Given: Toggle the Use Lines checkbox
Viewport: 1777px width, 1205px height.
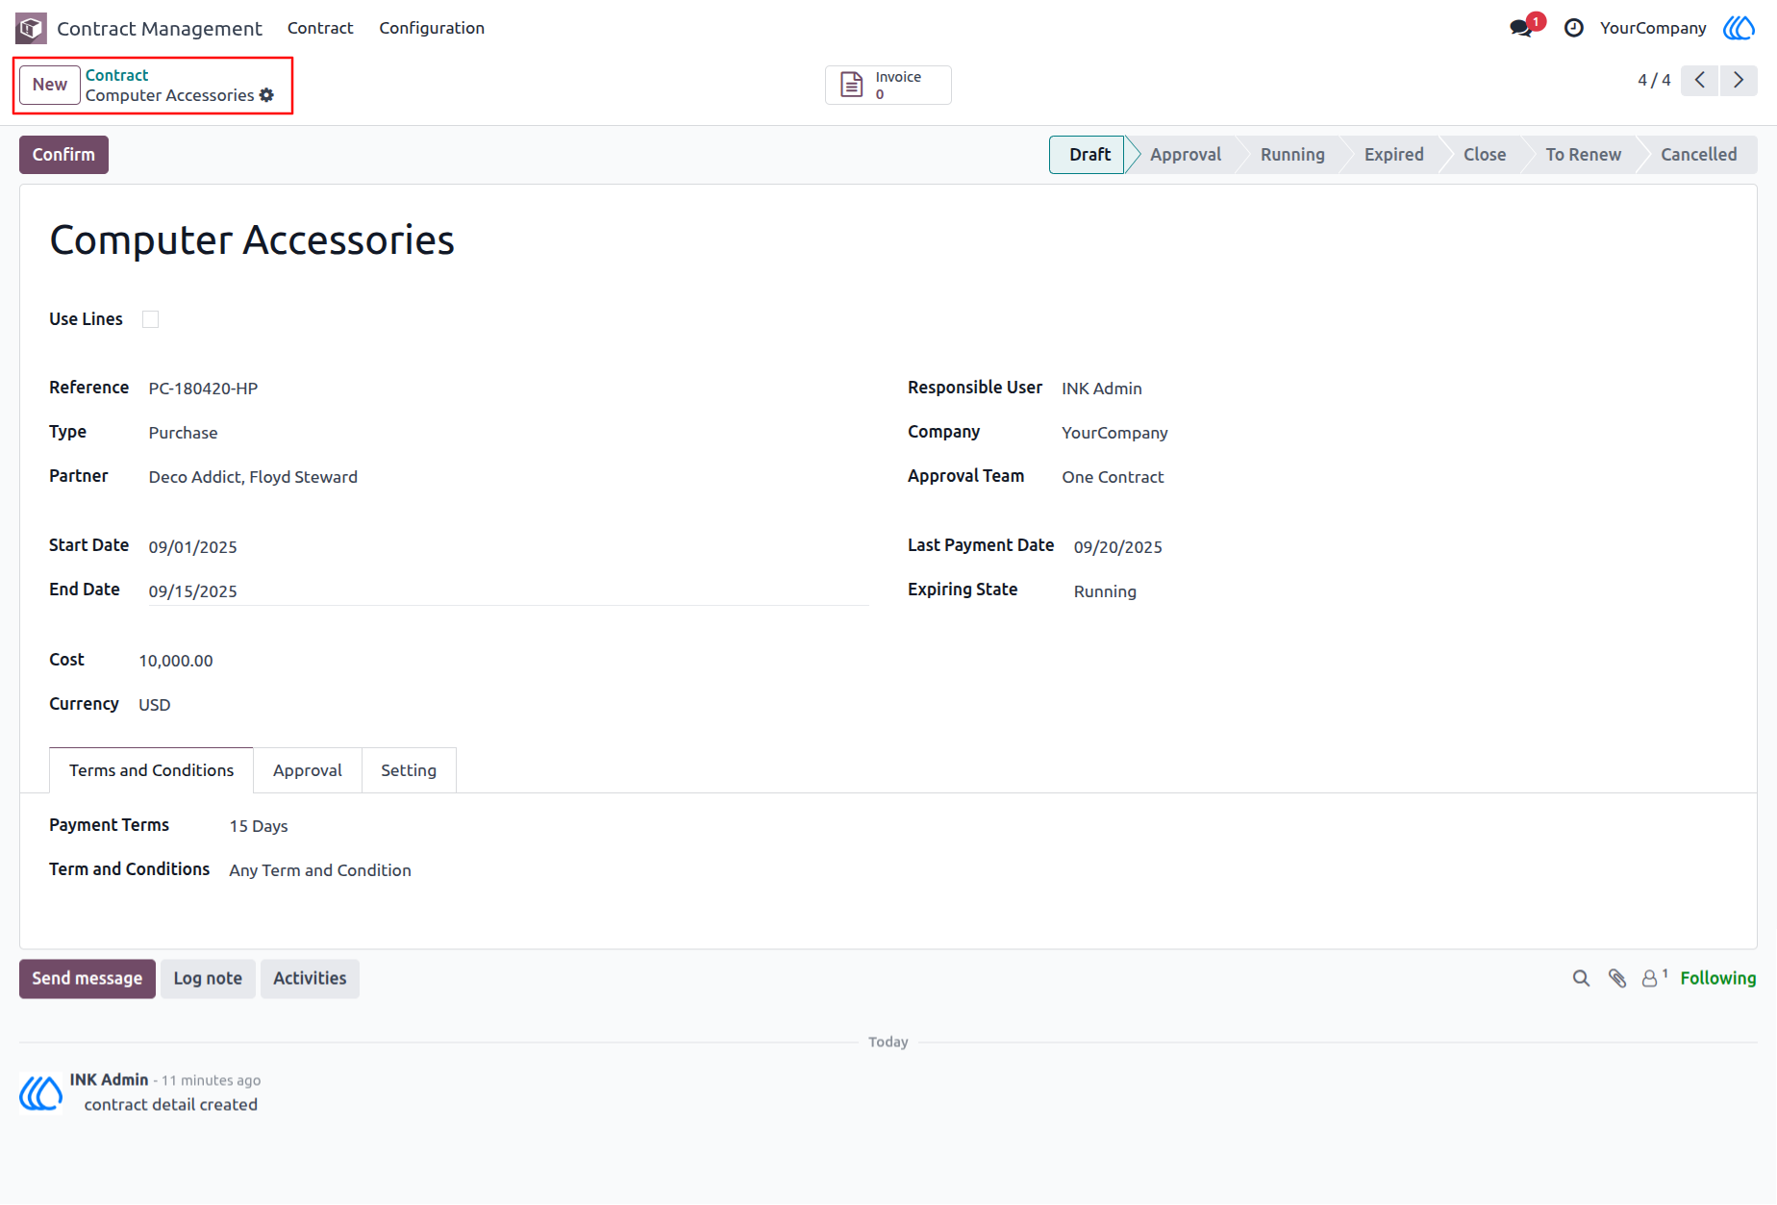Looking at the screenshot, I should click(150, 319).
